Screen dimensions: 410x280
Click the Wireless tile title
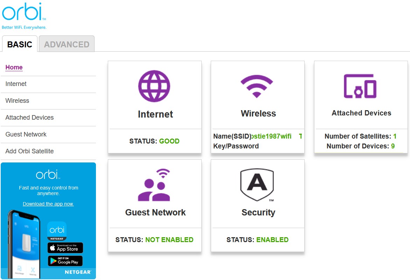[x=258, y=113]
